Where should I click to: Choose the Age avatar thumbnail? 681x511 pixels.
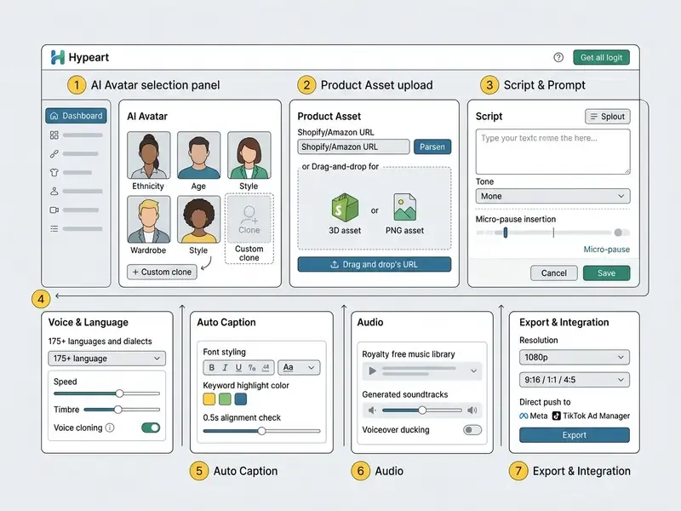point(198,155)
